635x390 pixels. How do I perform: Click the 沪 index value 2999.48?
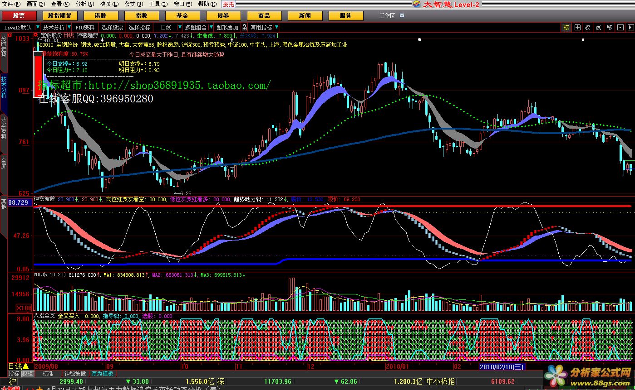71,381
